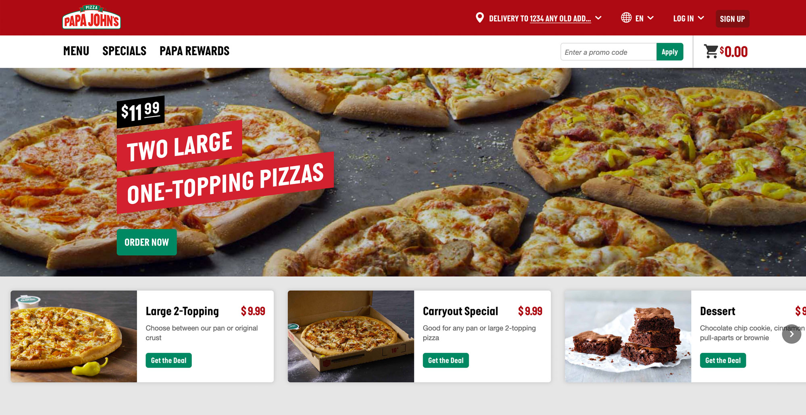Focus the promo code input field

click(x=608, y=52)
